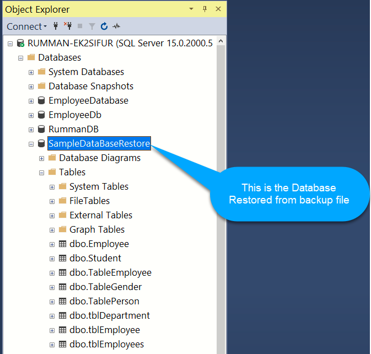Expand the dbo.TableEmployee table node
Image resolution: width=371 pixels, height=354 pixels.
pos(52,273)
